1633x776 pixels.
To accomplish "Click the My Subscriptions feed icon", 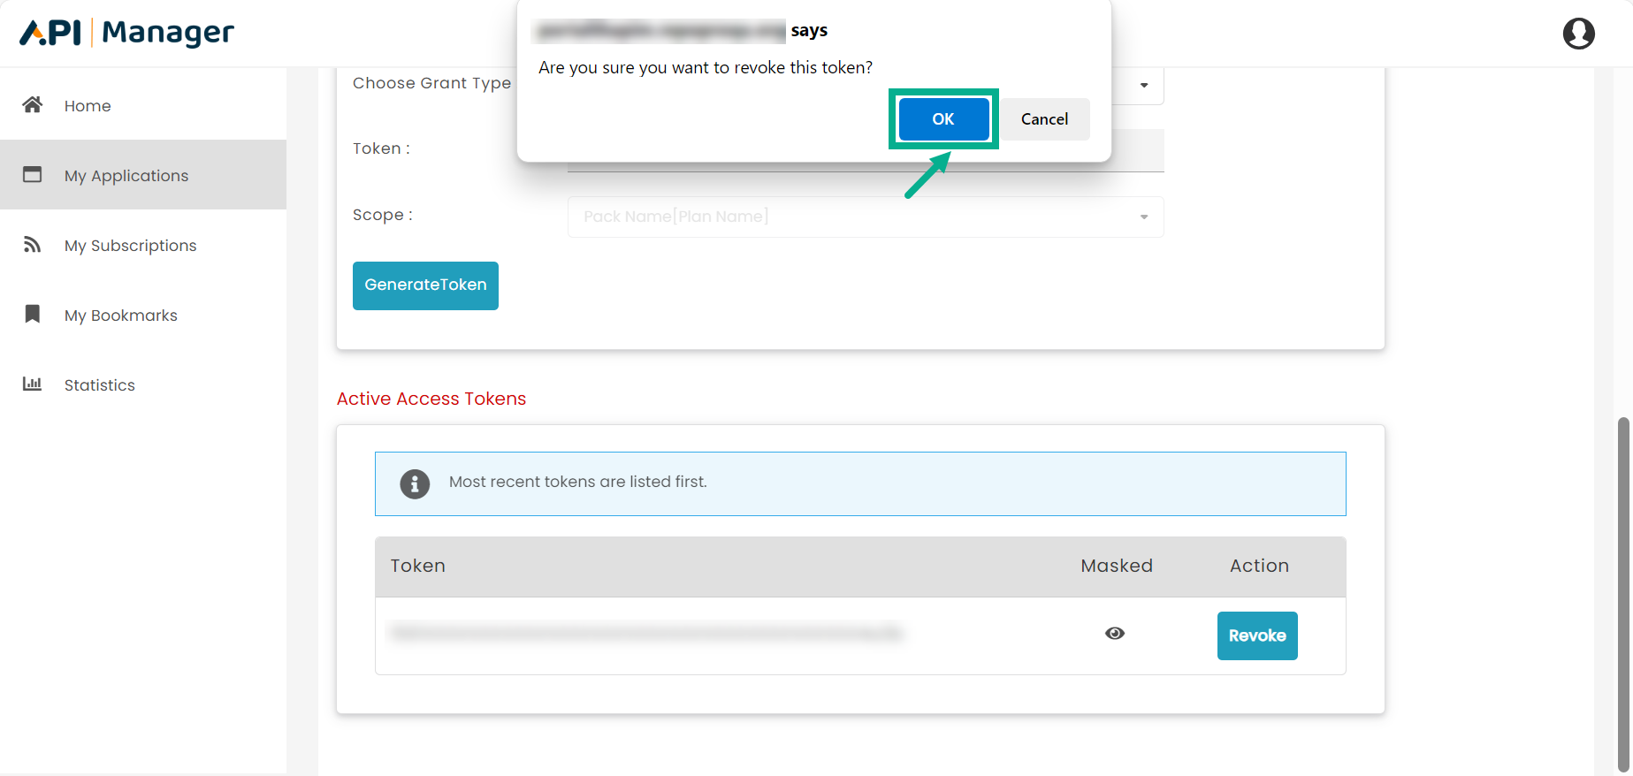I will (33, 245).
